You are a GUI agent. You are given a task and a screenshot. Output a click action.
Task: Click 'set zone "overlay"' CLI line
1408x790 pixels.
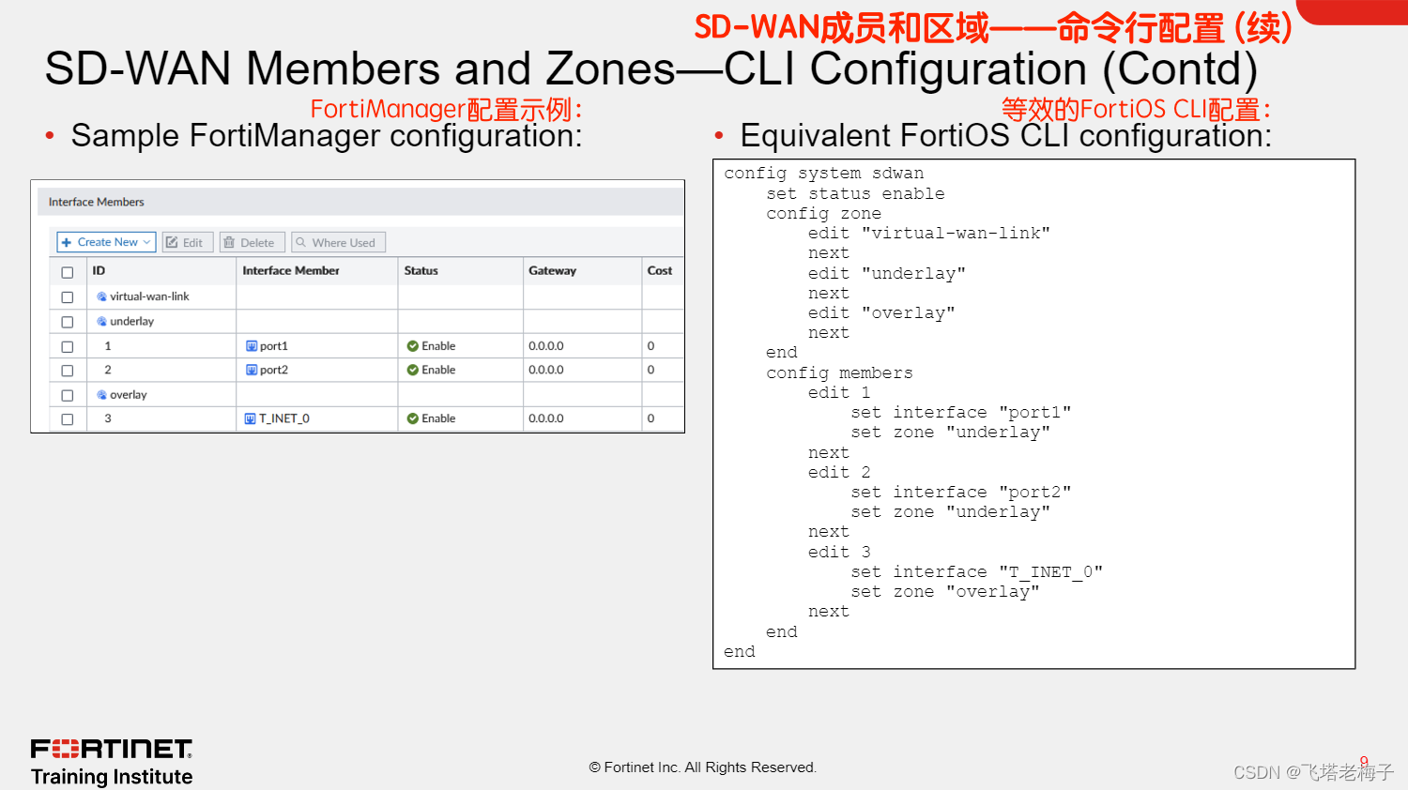(945, 592)
